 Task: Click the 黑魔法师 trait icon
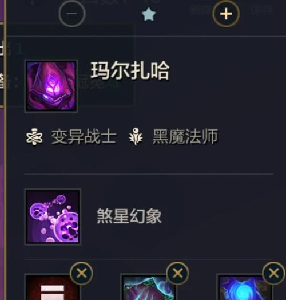coord(136,137)
